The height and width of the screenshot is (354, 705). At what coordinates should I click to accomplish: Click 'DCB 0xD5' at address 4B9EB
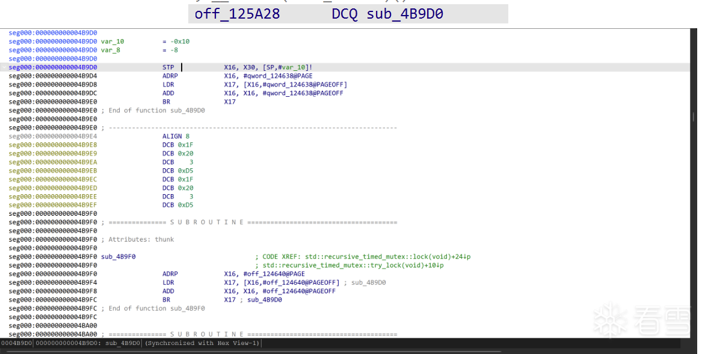[177, 171]
